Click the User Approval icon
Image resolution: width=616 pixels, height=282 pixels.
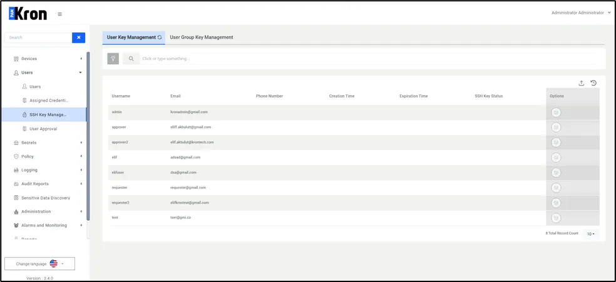(x=24, y=129)
